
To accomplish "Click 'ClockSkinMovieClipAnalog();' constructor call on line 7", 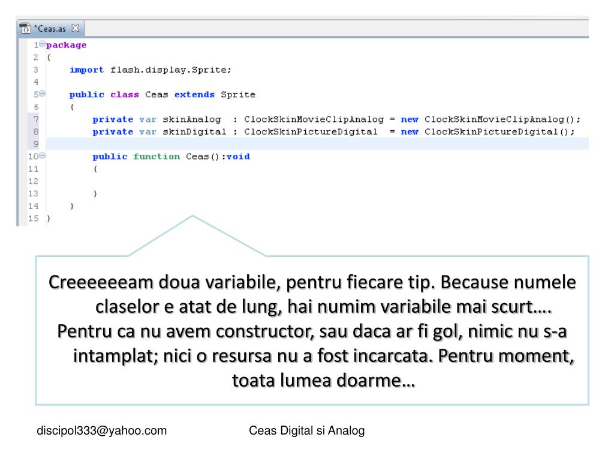I will (x=502, y=119).
